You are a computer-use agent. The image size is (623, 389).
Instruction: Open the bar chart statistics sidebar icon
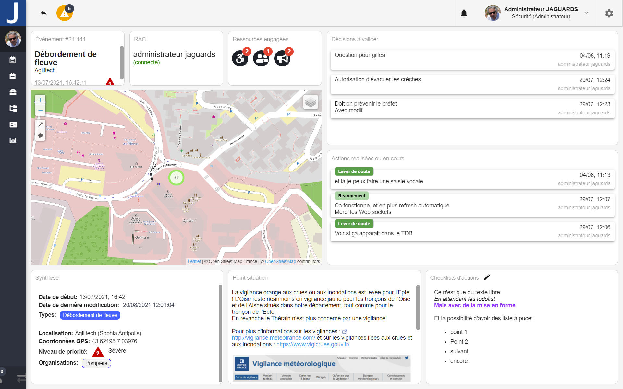(13, 141)
